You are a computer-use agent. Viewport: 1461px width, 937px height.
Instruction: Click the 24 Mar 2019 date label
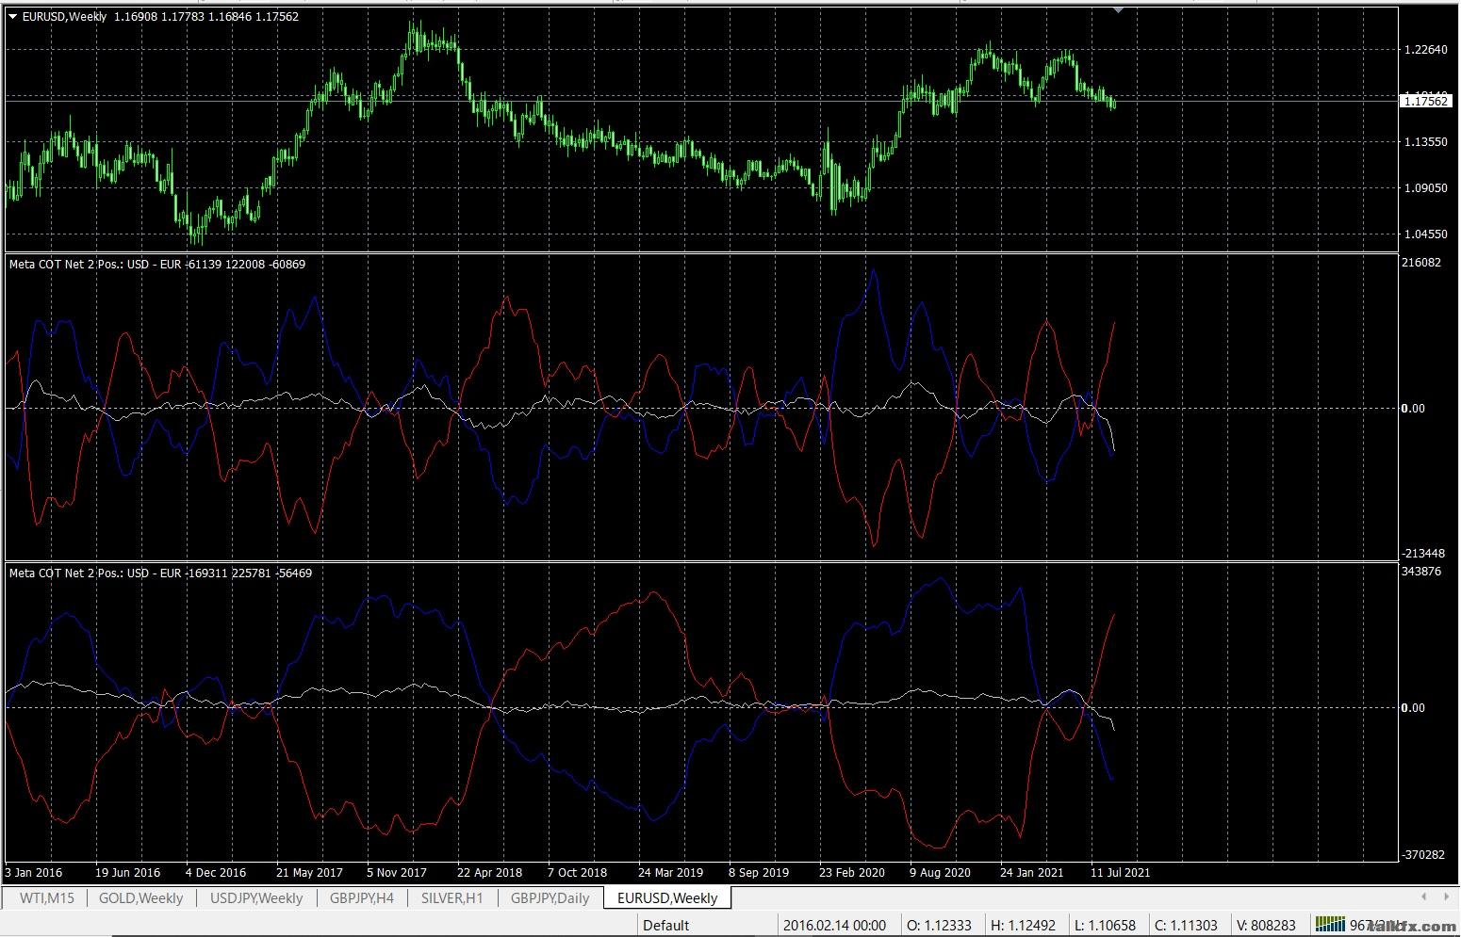670,873
